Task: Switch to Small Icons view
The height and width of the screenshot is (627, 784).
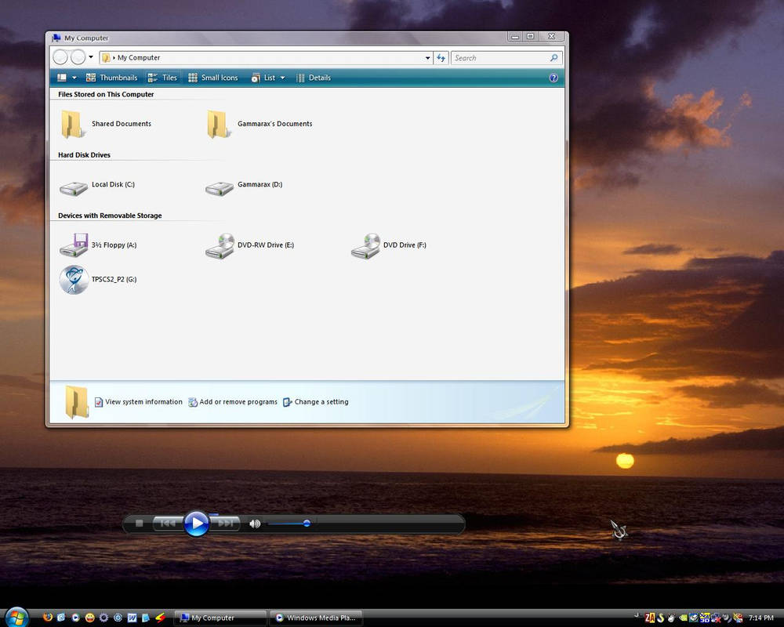Action: [x=213, y=78]
